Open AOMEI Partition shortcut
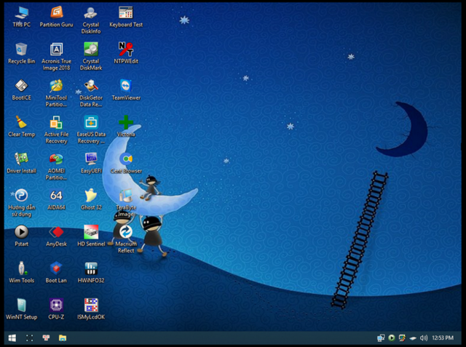 pyautogui.click(x=56, y=167)
